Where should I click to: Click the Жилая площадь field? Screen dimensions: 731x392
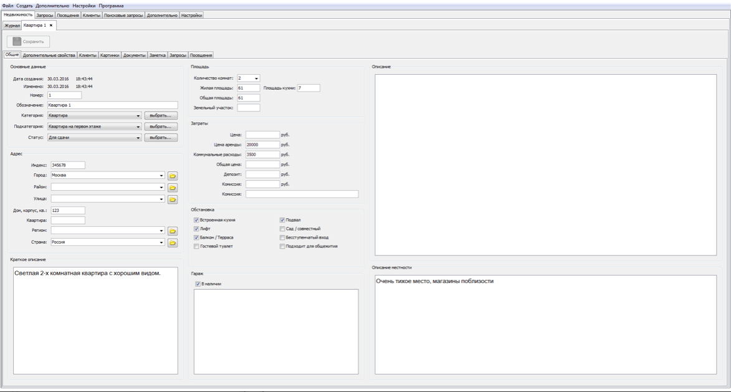coord(249,88)
